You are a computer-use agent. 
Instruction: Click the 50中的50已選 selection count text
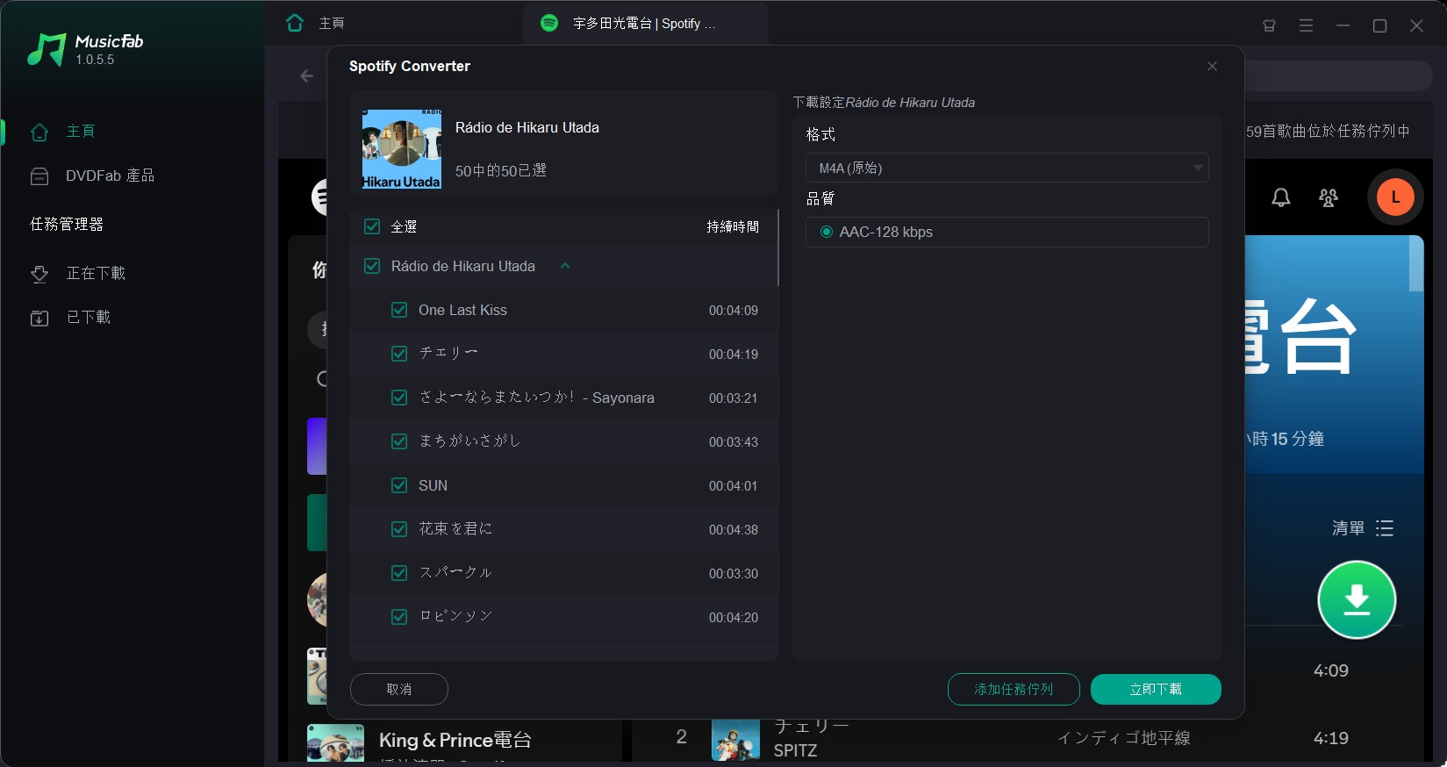pos(501,170)
